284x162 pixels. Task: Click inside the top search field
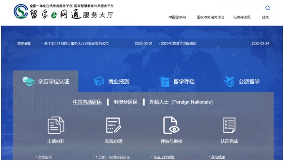pyautogui.click(x=242, y=8)
